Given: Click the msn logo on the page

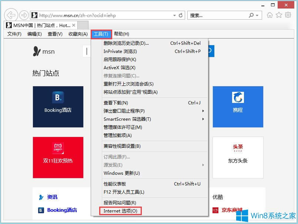Looking at the screenshot, I should click(x=43, y=51).
